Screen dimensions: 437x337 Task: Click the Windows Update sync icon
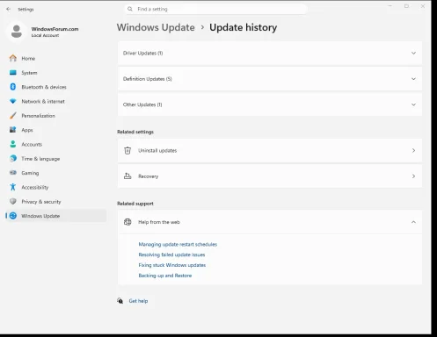coord(13,216)
